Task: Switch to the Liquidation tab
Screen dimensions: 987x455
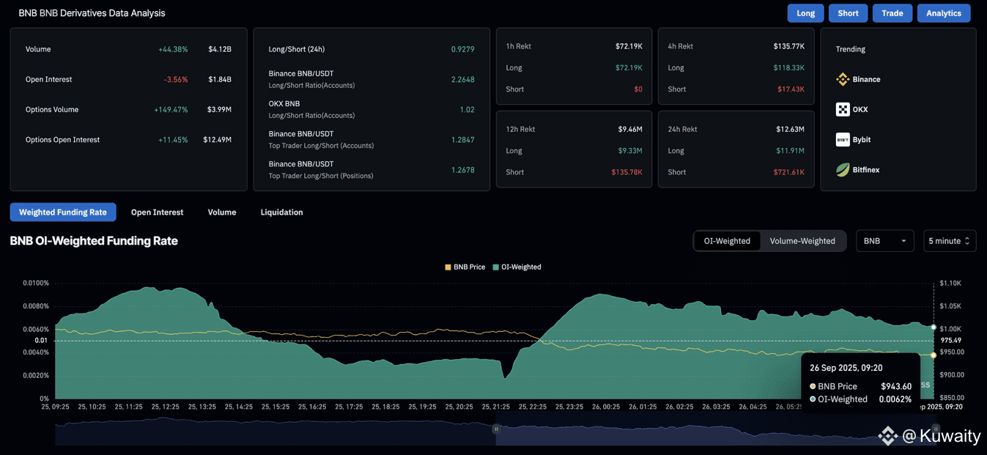Action: (281, 212)
